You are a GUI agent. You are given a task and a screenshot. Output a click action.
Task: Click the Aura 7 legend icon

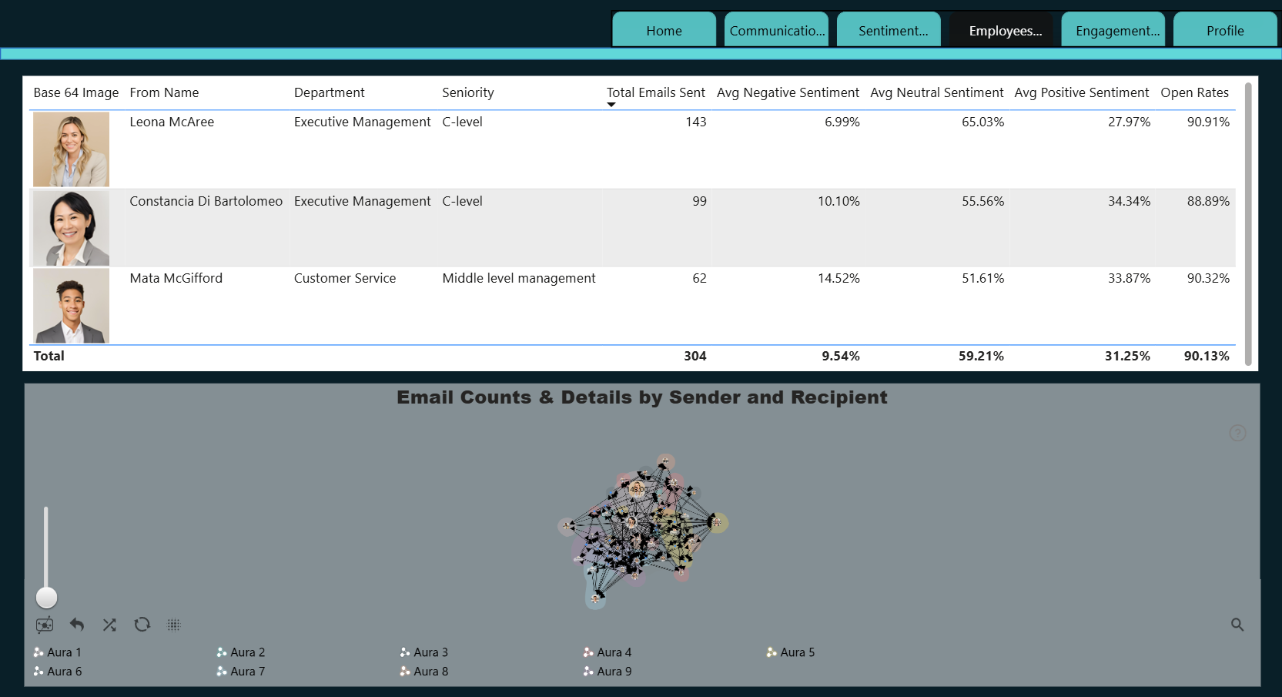pyautogui.click(x=222, y=672)
